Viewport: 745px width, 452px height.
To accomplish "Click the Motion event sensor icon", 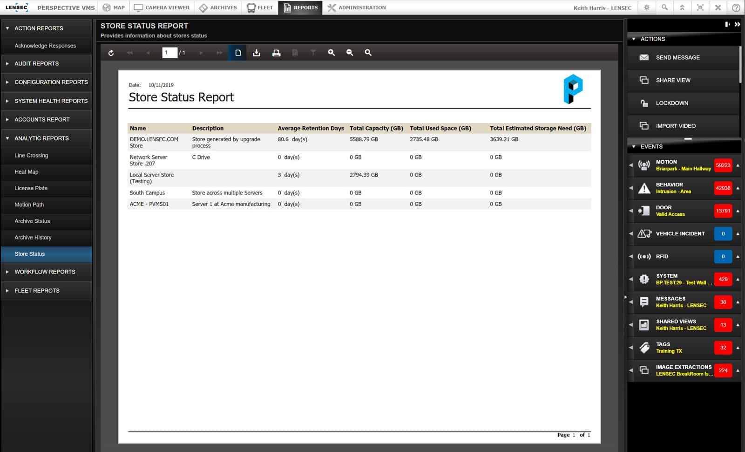I will pyautogui.click(x=644, y=165).
